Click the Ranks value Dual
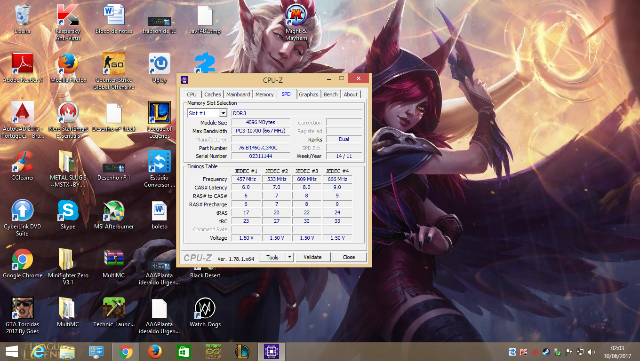The width and height of the screenshot is (640, 361). [344, 139]
